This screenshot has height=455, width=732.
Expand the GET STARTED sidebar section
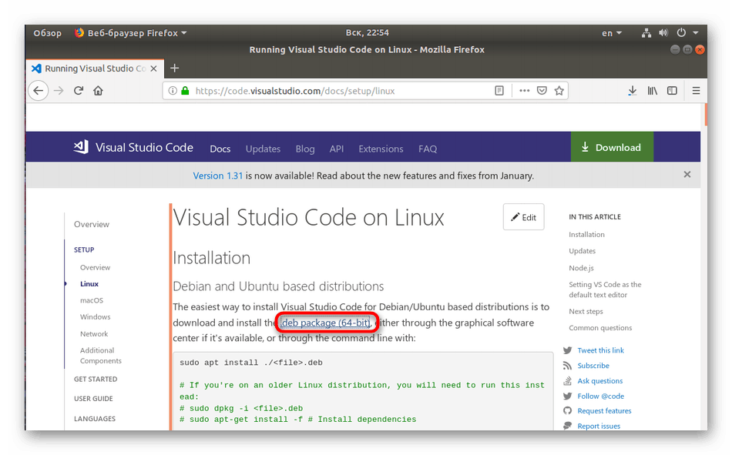(x=96, y=379)
